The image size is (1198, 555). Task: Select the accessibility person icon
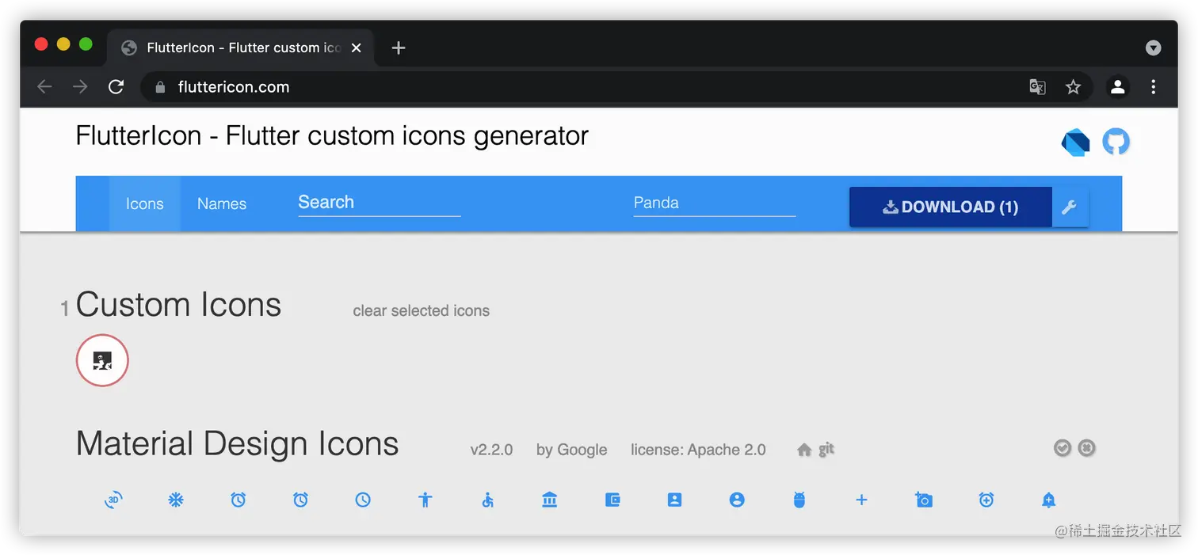[425, 500]
